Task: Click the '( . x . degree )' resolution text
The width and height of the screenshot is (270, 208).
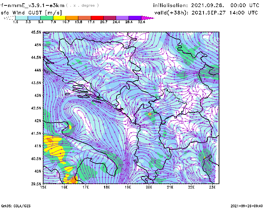Action: pos(82,5)
